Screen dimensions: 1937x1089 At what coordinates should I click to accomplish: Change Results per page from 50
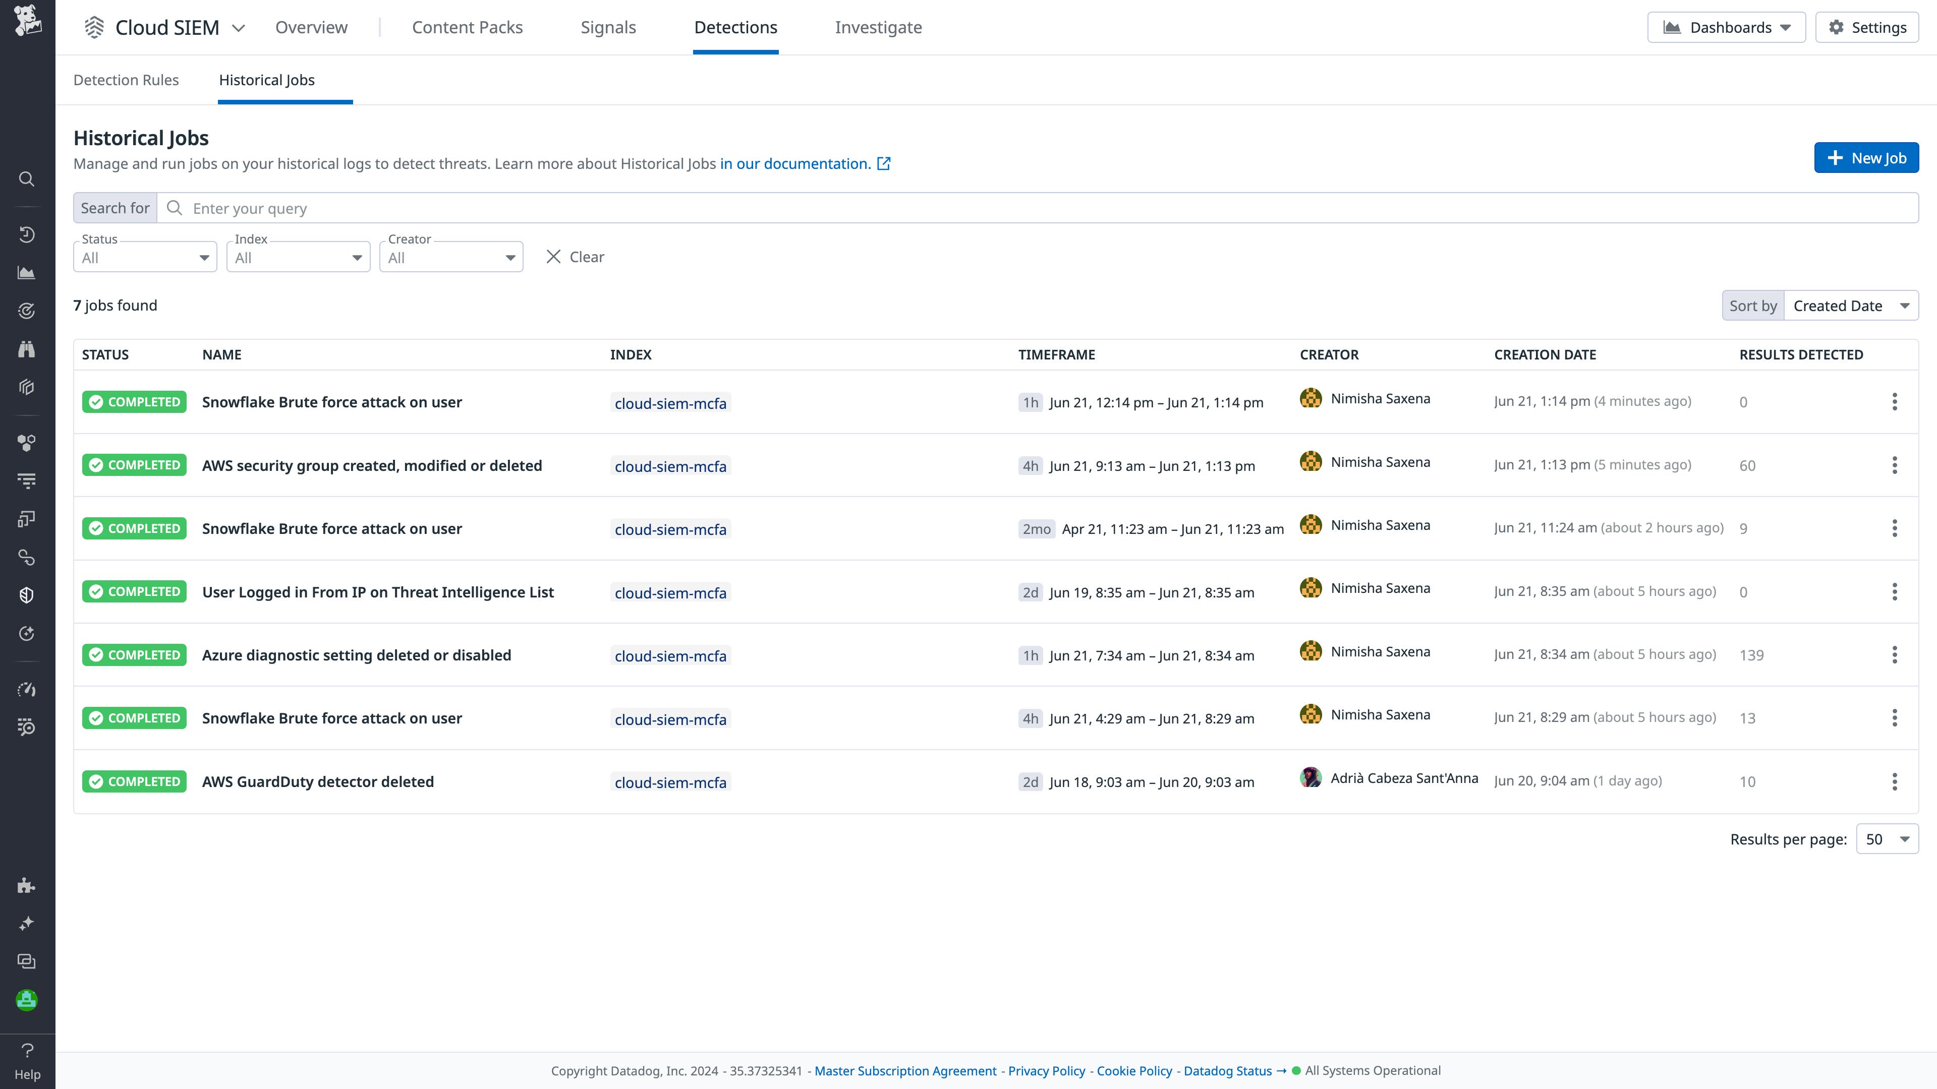[x=1887, y=839]
